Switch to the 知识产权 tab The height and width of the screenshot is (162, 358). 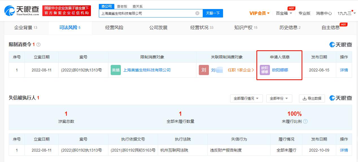[246, 28]
